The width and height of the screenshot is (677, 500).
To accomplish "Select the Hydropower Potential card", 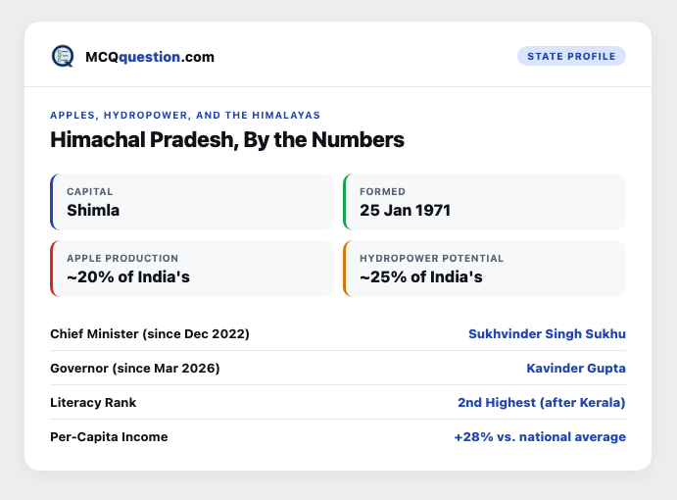I will coord(484,269).
